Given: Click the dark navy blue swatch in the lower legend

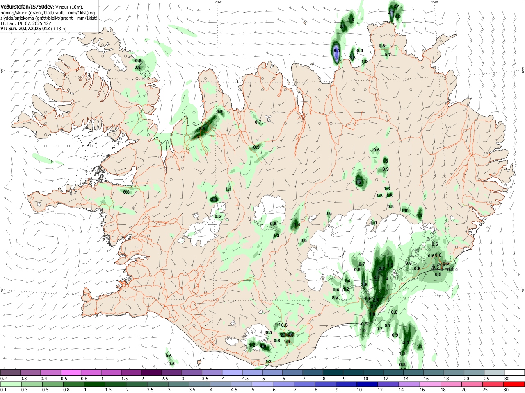Looking at the screenshot, I should [367, 384].
